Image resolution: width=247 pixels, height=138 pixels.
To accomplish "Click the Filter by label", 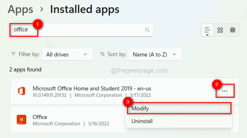I will point(29,54).
